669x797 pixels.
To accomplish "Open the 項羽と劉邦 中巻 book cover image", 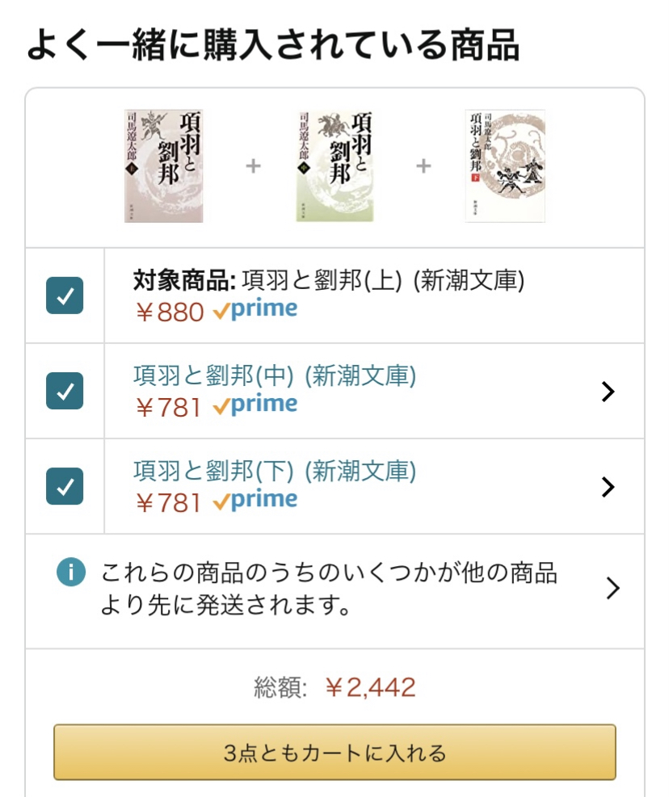I will pyautogui.click(x=334, y=166).
